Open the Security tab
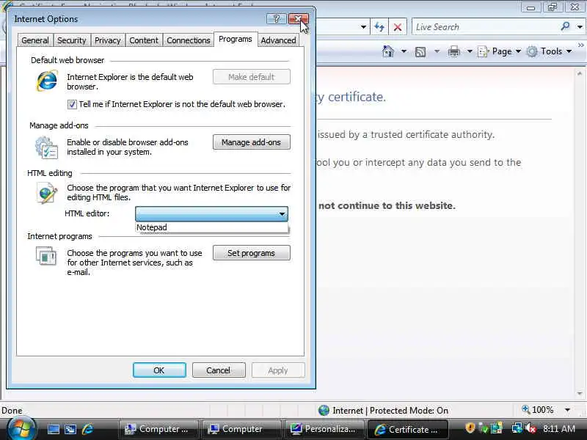 pyautogui.click(x=71, y=40)
